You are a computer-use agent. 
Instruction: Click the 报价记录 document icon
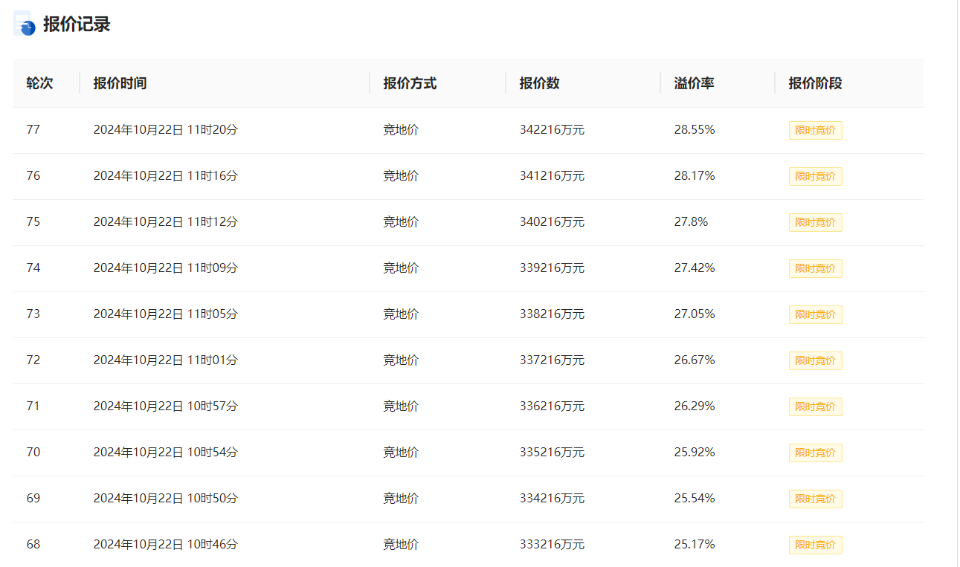pos(24,24)
